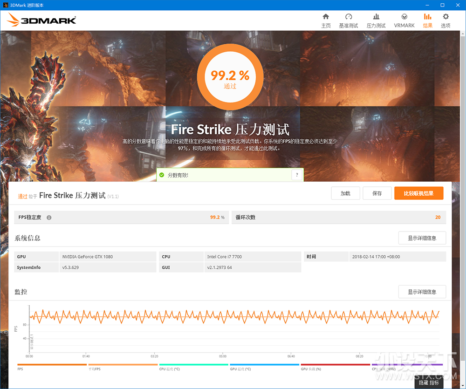Click the 99.2 % score circle
The image size is (466, 389).
pyautogui.click(x=230, y=77)
